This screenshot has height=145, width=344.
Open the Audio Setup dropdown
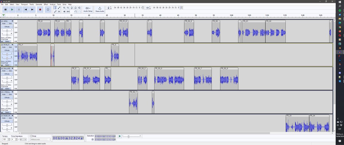click(x=88, y=9)
